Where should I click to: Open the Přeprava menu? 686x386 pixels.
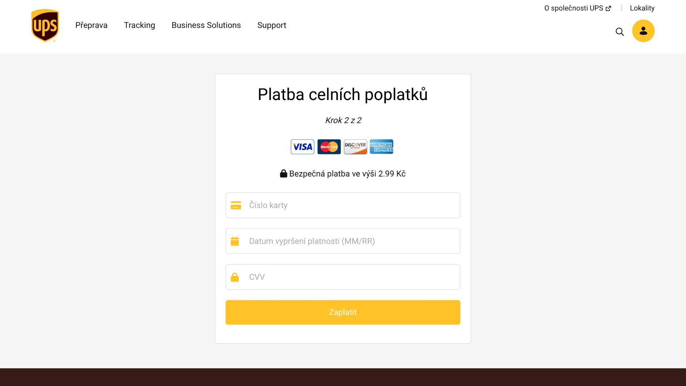click(91, 25)
